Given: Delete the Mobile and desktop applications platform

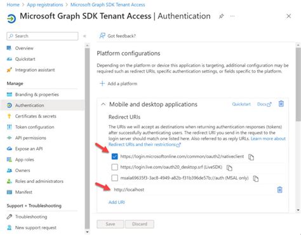Looking at the screenshot, I should coord(281,104).
